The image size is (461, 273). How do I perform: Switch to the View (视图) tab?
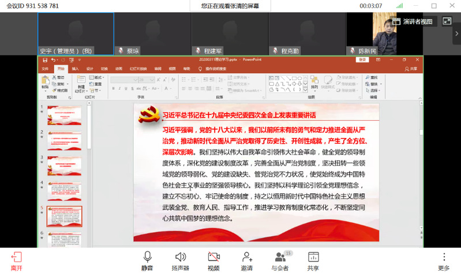point(172,69)
